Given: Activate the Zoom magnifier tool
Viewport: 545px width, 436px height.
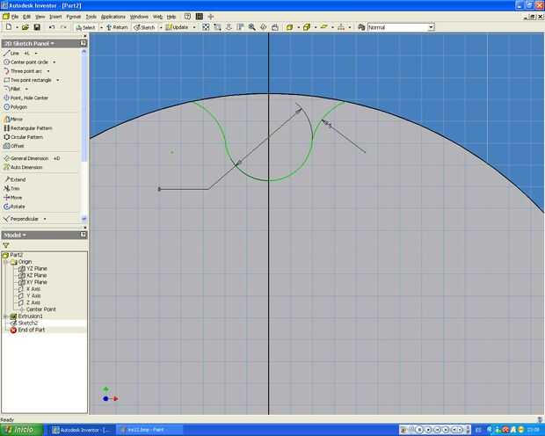Looking at the screenshot, I should tap(251, 27).
